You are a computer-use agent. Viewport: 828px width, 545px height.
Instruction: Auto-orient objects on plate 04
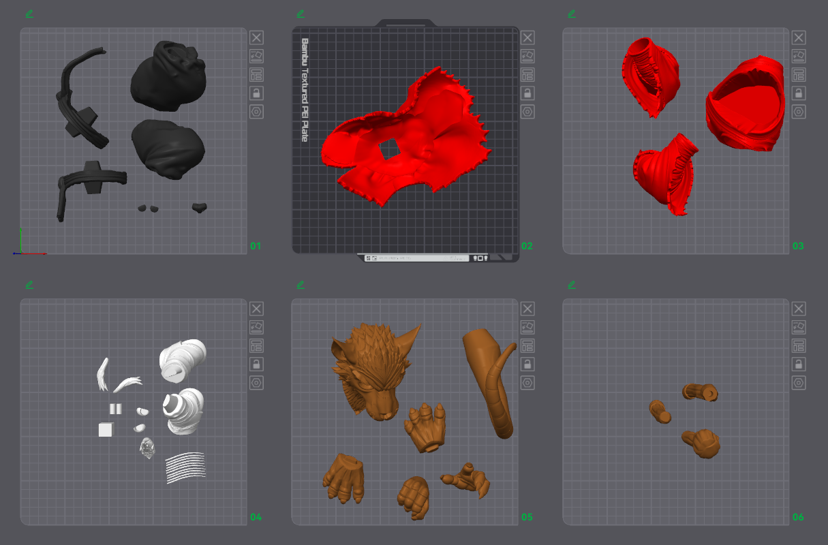click(256, 327)
